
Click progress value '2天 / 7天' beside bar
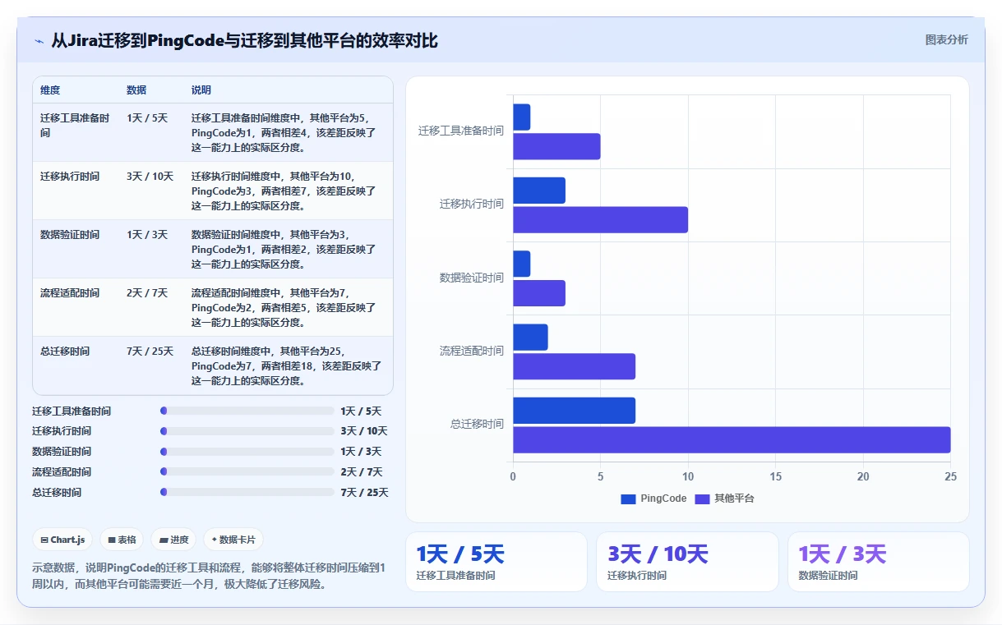click(x=361, y=471)
